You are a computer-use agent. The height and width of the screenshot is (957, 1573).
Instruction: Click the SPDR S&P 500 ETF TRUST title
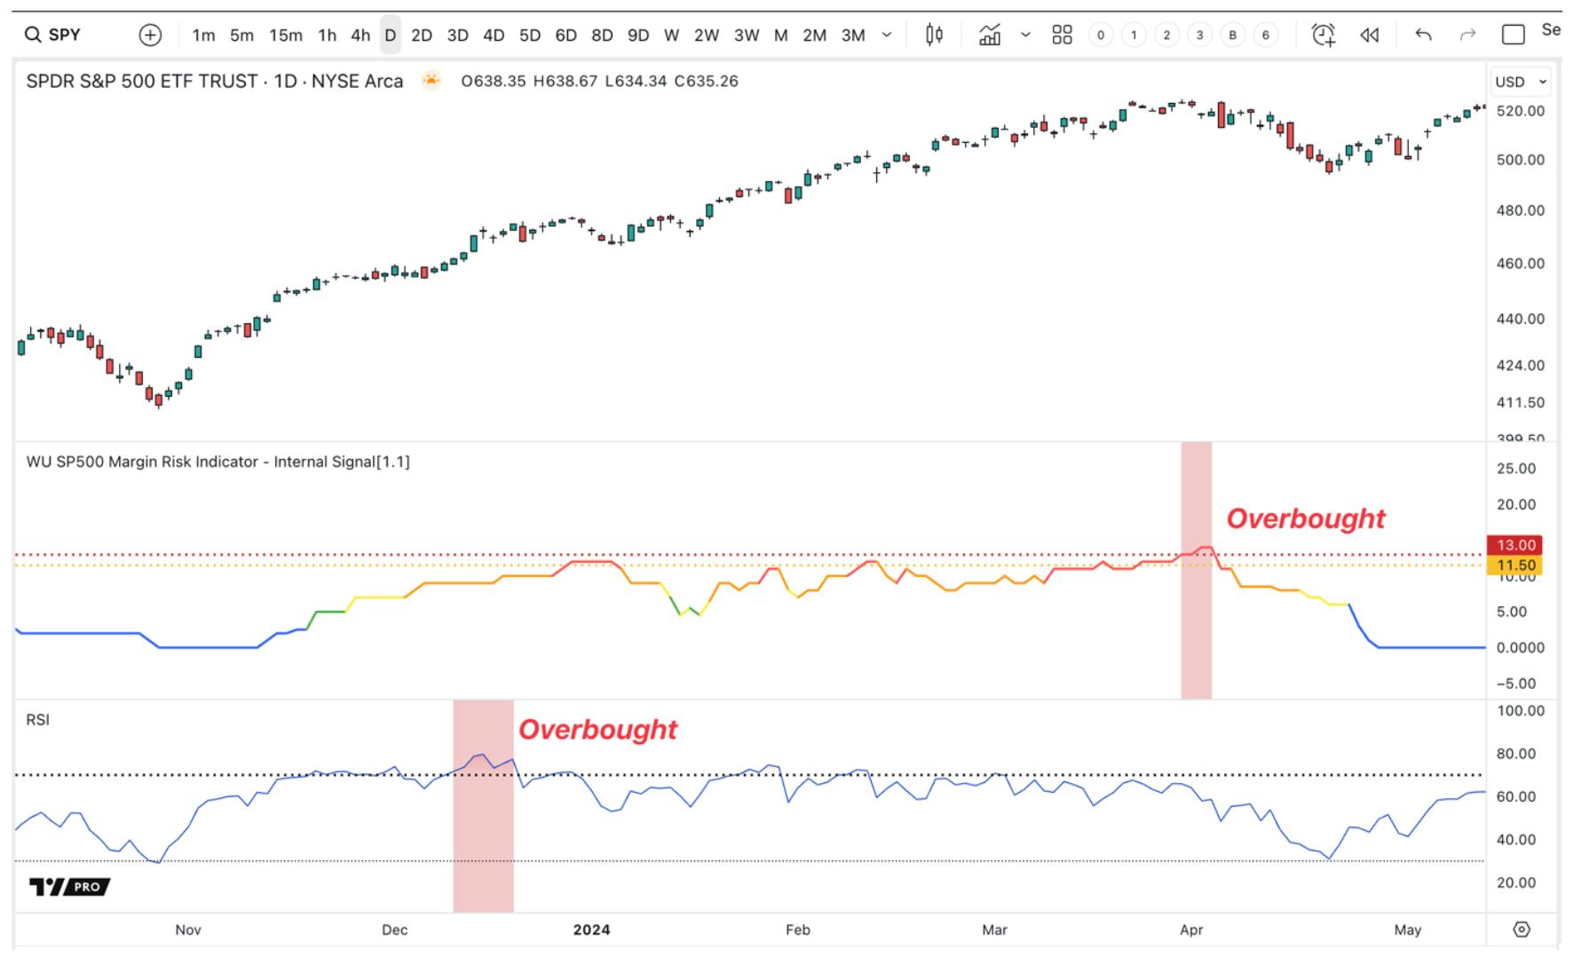[x=214, y=81]
